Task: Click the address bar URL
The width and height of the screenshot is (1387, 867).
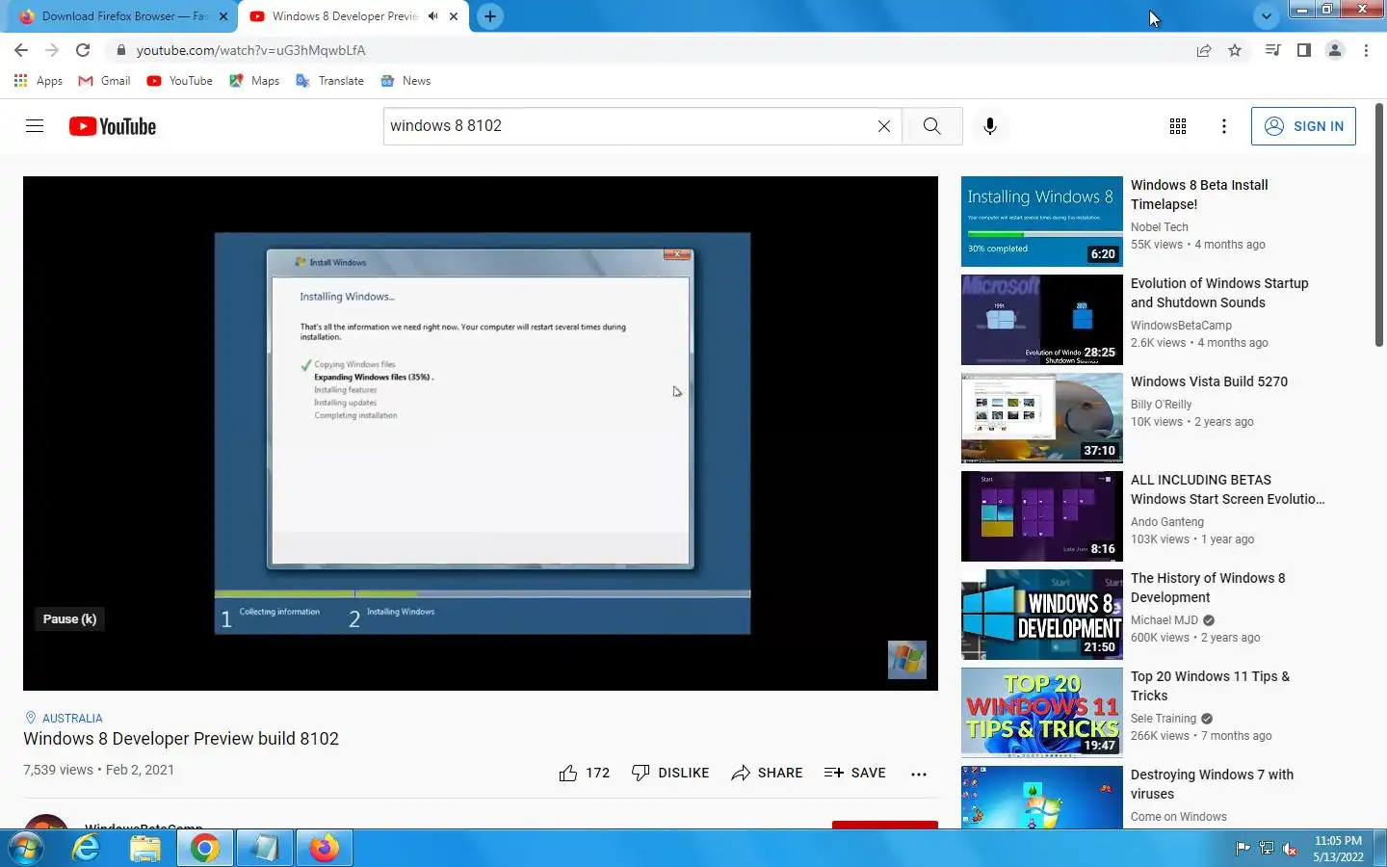Action: pos(250,50)
